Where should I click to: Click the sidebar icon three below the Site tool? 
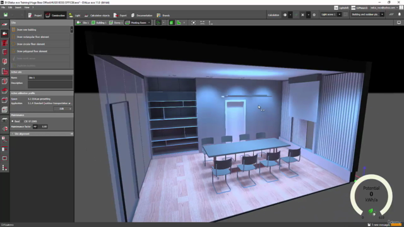pos(4,62)
